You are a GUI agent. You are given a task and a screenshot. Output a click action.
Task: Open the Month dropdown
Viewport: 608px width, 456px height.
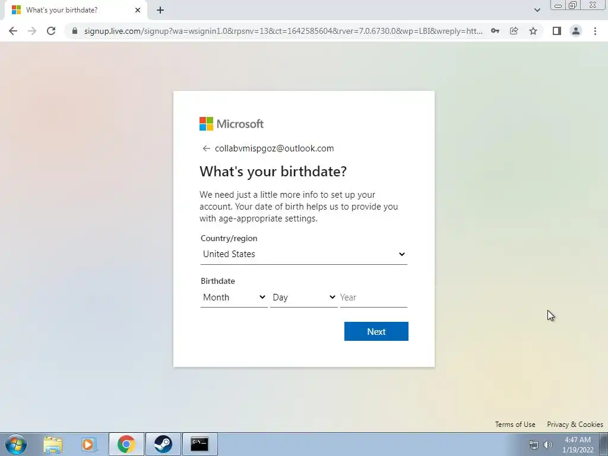coord(234,297)
